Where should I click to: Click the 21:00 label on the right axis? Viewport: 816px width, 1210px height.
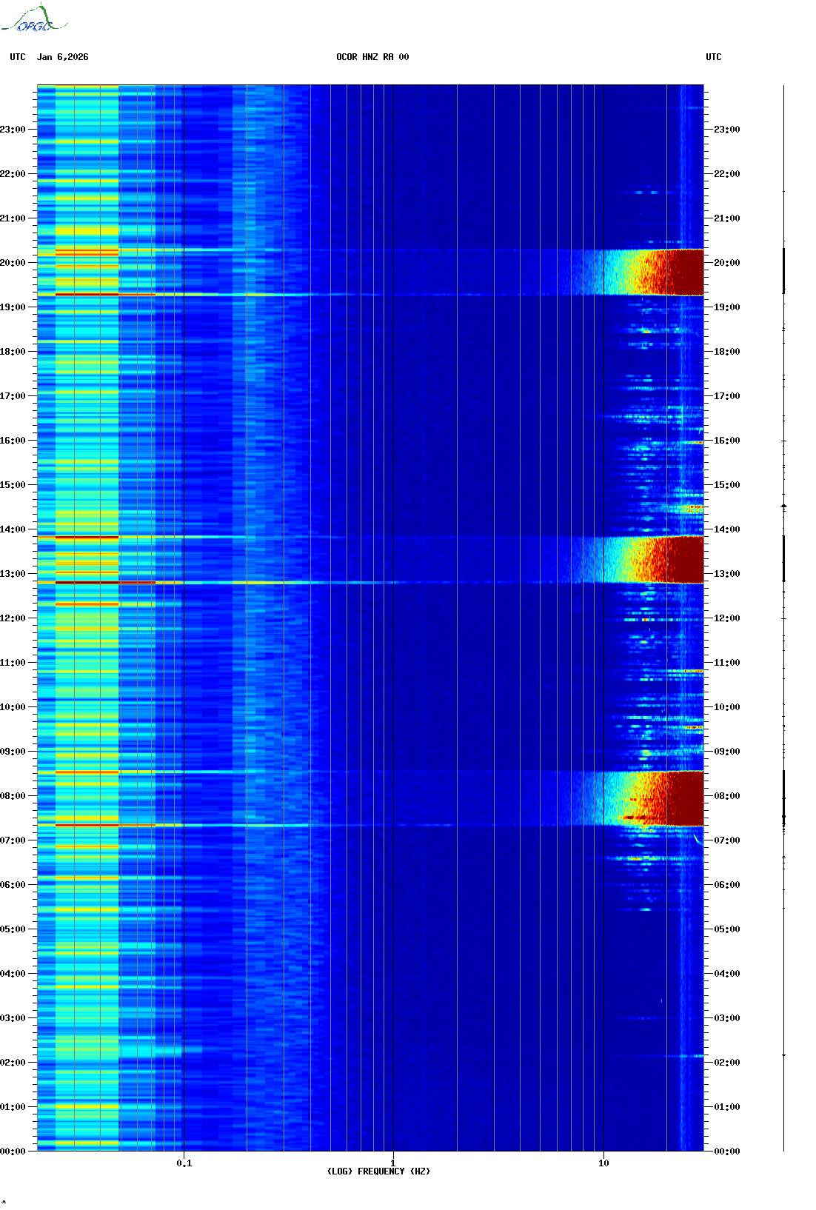click(726, 218)
